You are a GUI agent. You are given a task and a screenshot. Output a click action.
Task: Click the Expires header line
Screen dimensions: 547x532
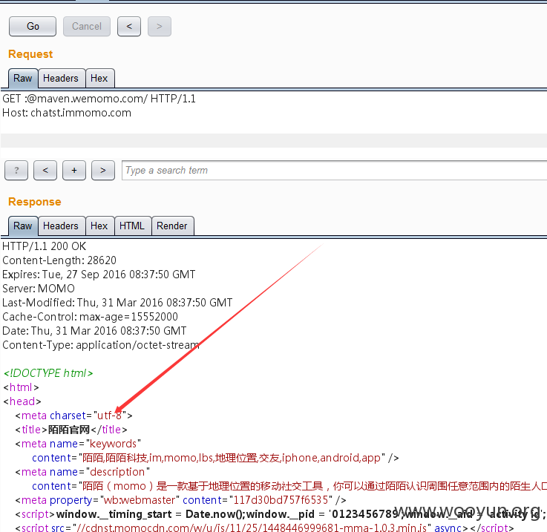tap(99, 275)
